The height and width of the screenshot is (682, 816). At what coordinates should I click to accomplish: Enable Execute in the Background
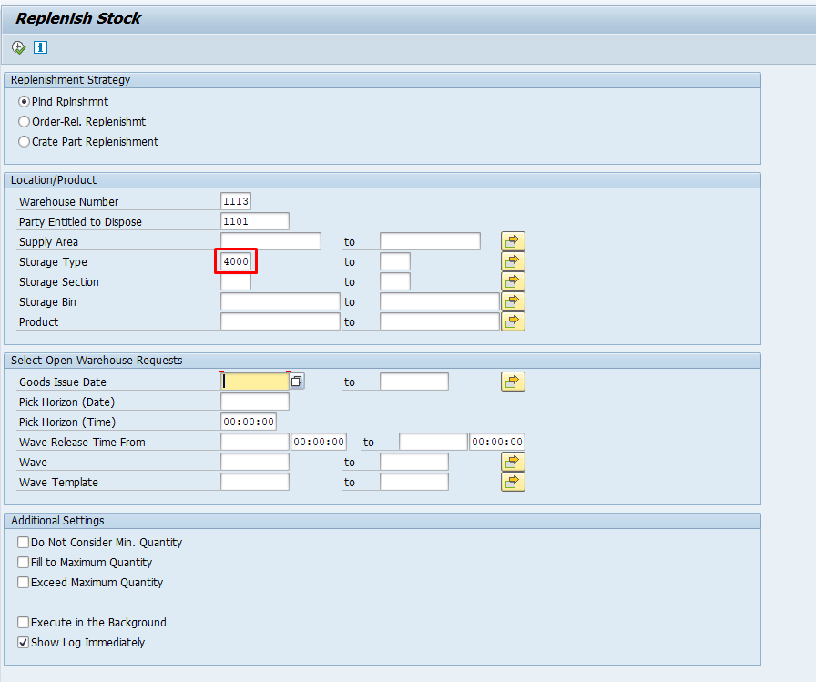(x=23, y=623)
